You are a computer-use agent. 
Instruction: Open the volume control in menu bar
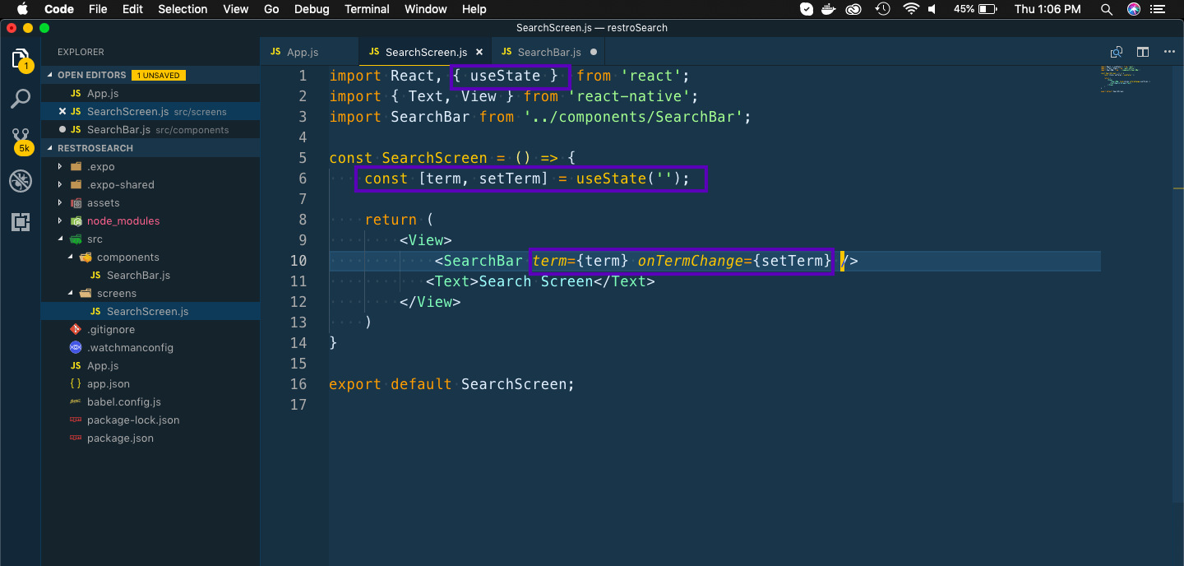tap(932, 9)
